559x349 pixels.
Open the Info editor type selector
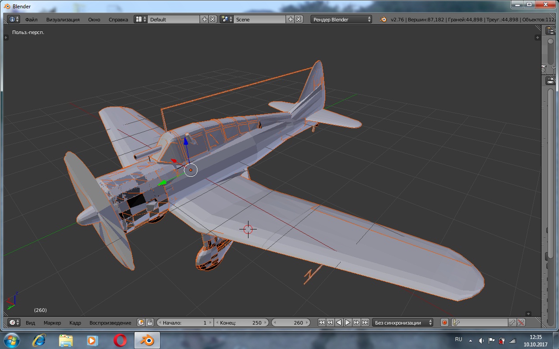pyautogui.click(x=14, y=19)
